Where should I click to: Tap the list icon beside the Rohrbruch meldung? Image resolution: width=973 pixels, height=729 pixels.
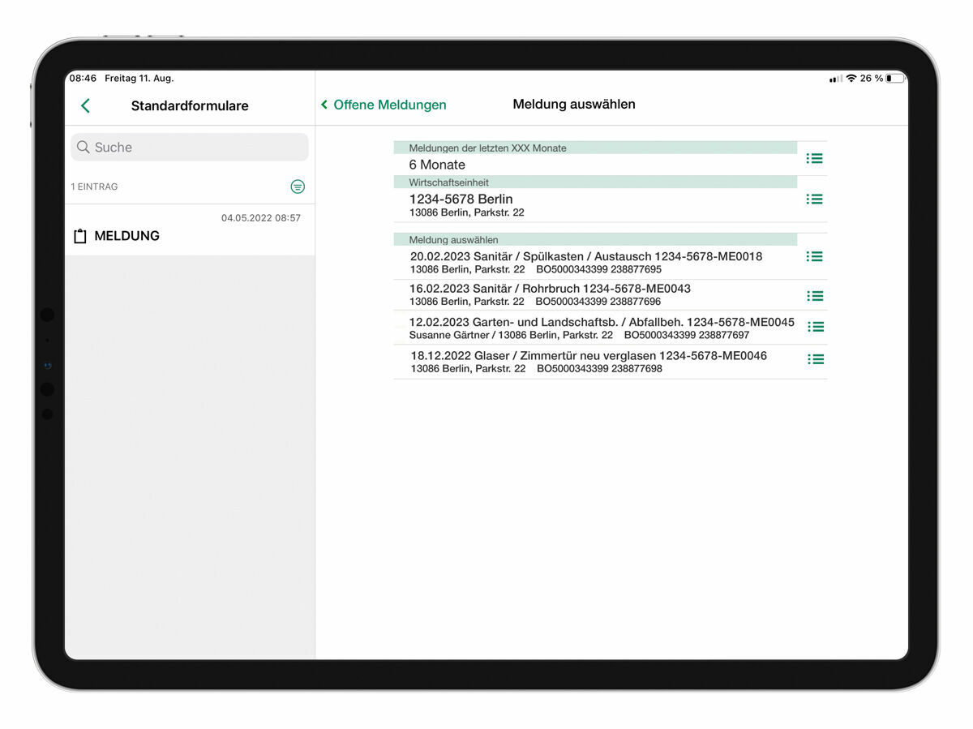pos(814,293)
